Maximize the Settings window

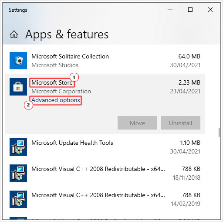[x=190, y=10]
